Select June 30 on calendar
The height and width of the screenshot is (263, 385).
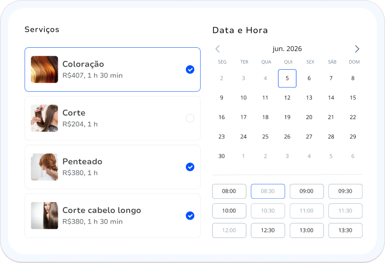click(222, 156)
